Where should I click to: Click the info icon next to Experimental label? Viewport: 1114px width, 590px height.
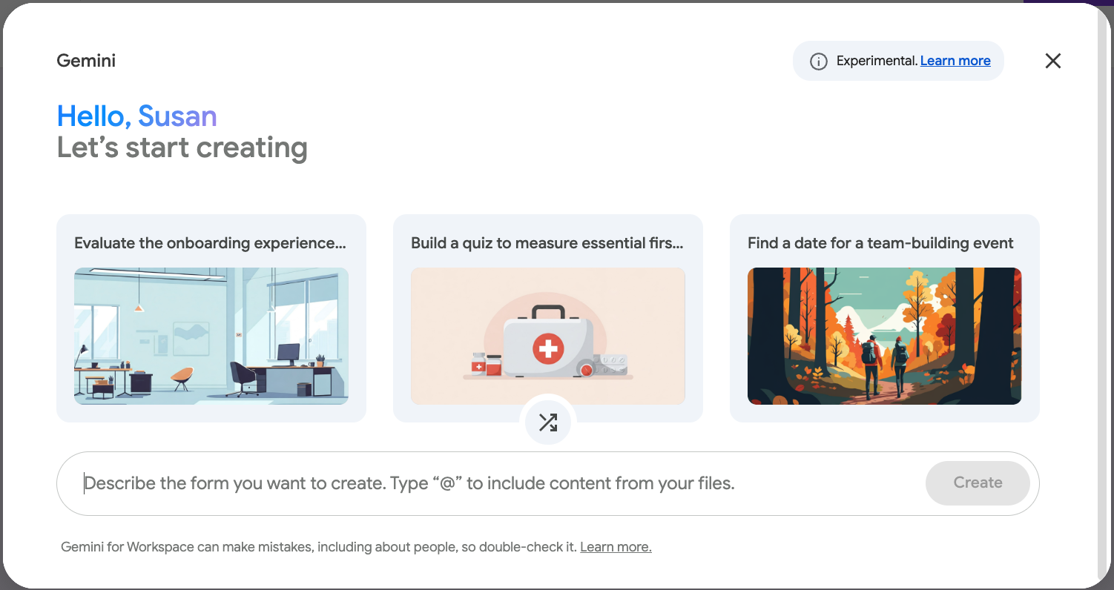tap(818, 61)
